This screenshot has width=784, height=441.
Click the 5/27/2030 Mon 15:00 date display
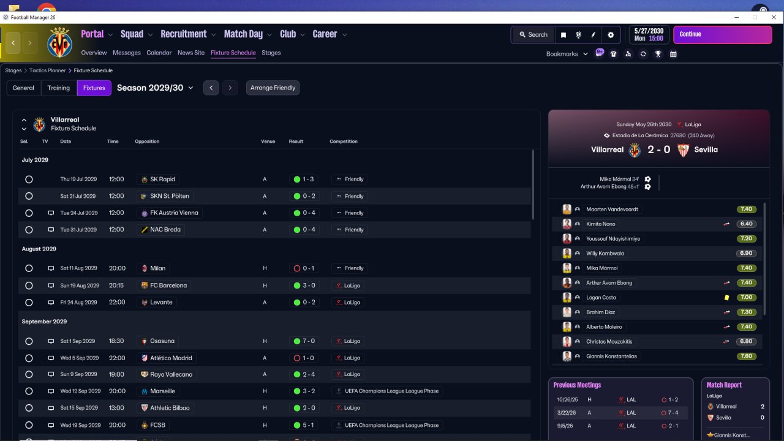click(649, 34)
